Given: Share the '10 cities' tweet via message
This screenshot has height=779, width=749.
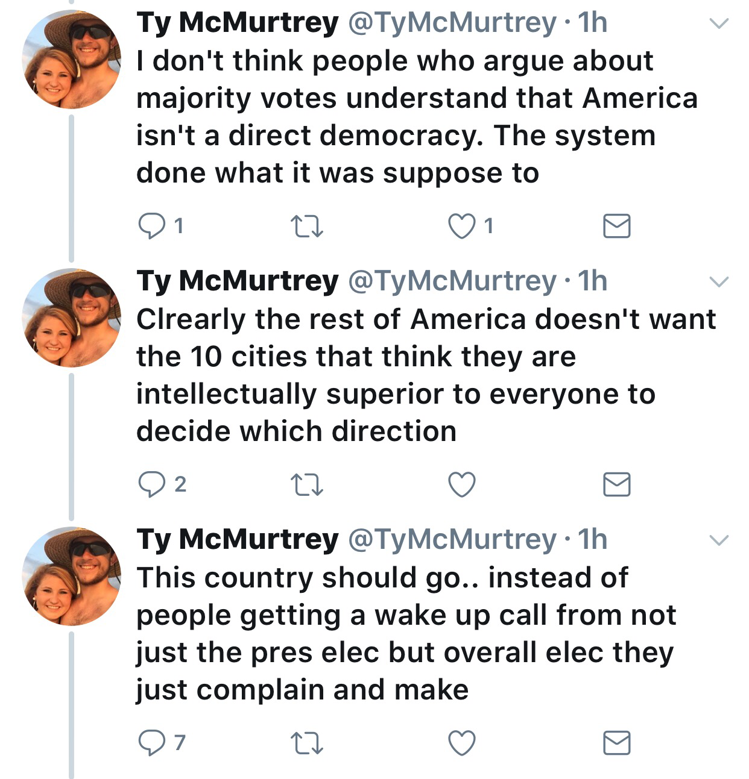Looking at the screenshot, I should (x=617, y=484).
